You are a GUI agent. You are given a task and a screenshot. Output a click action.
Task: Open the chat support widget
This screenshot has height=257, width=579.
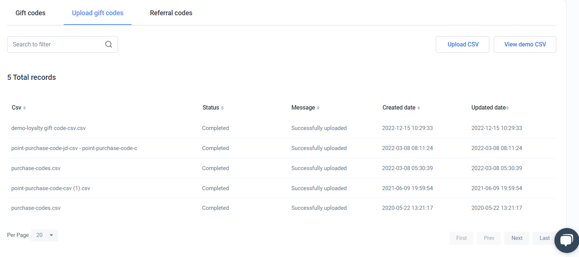pyautogui.click(x=566, y=240)
